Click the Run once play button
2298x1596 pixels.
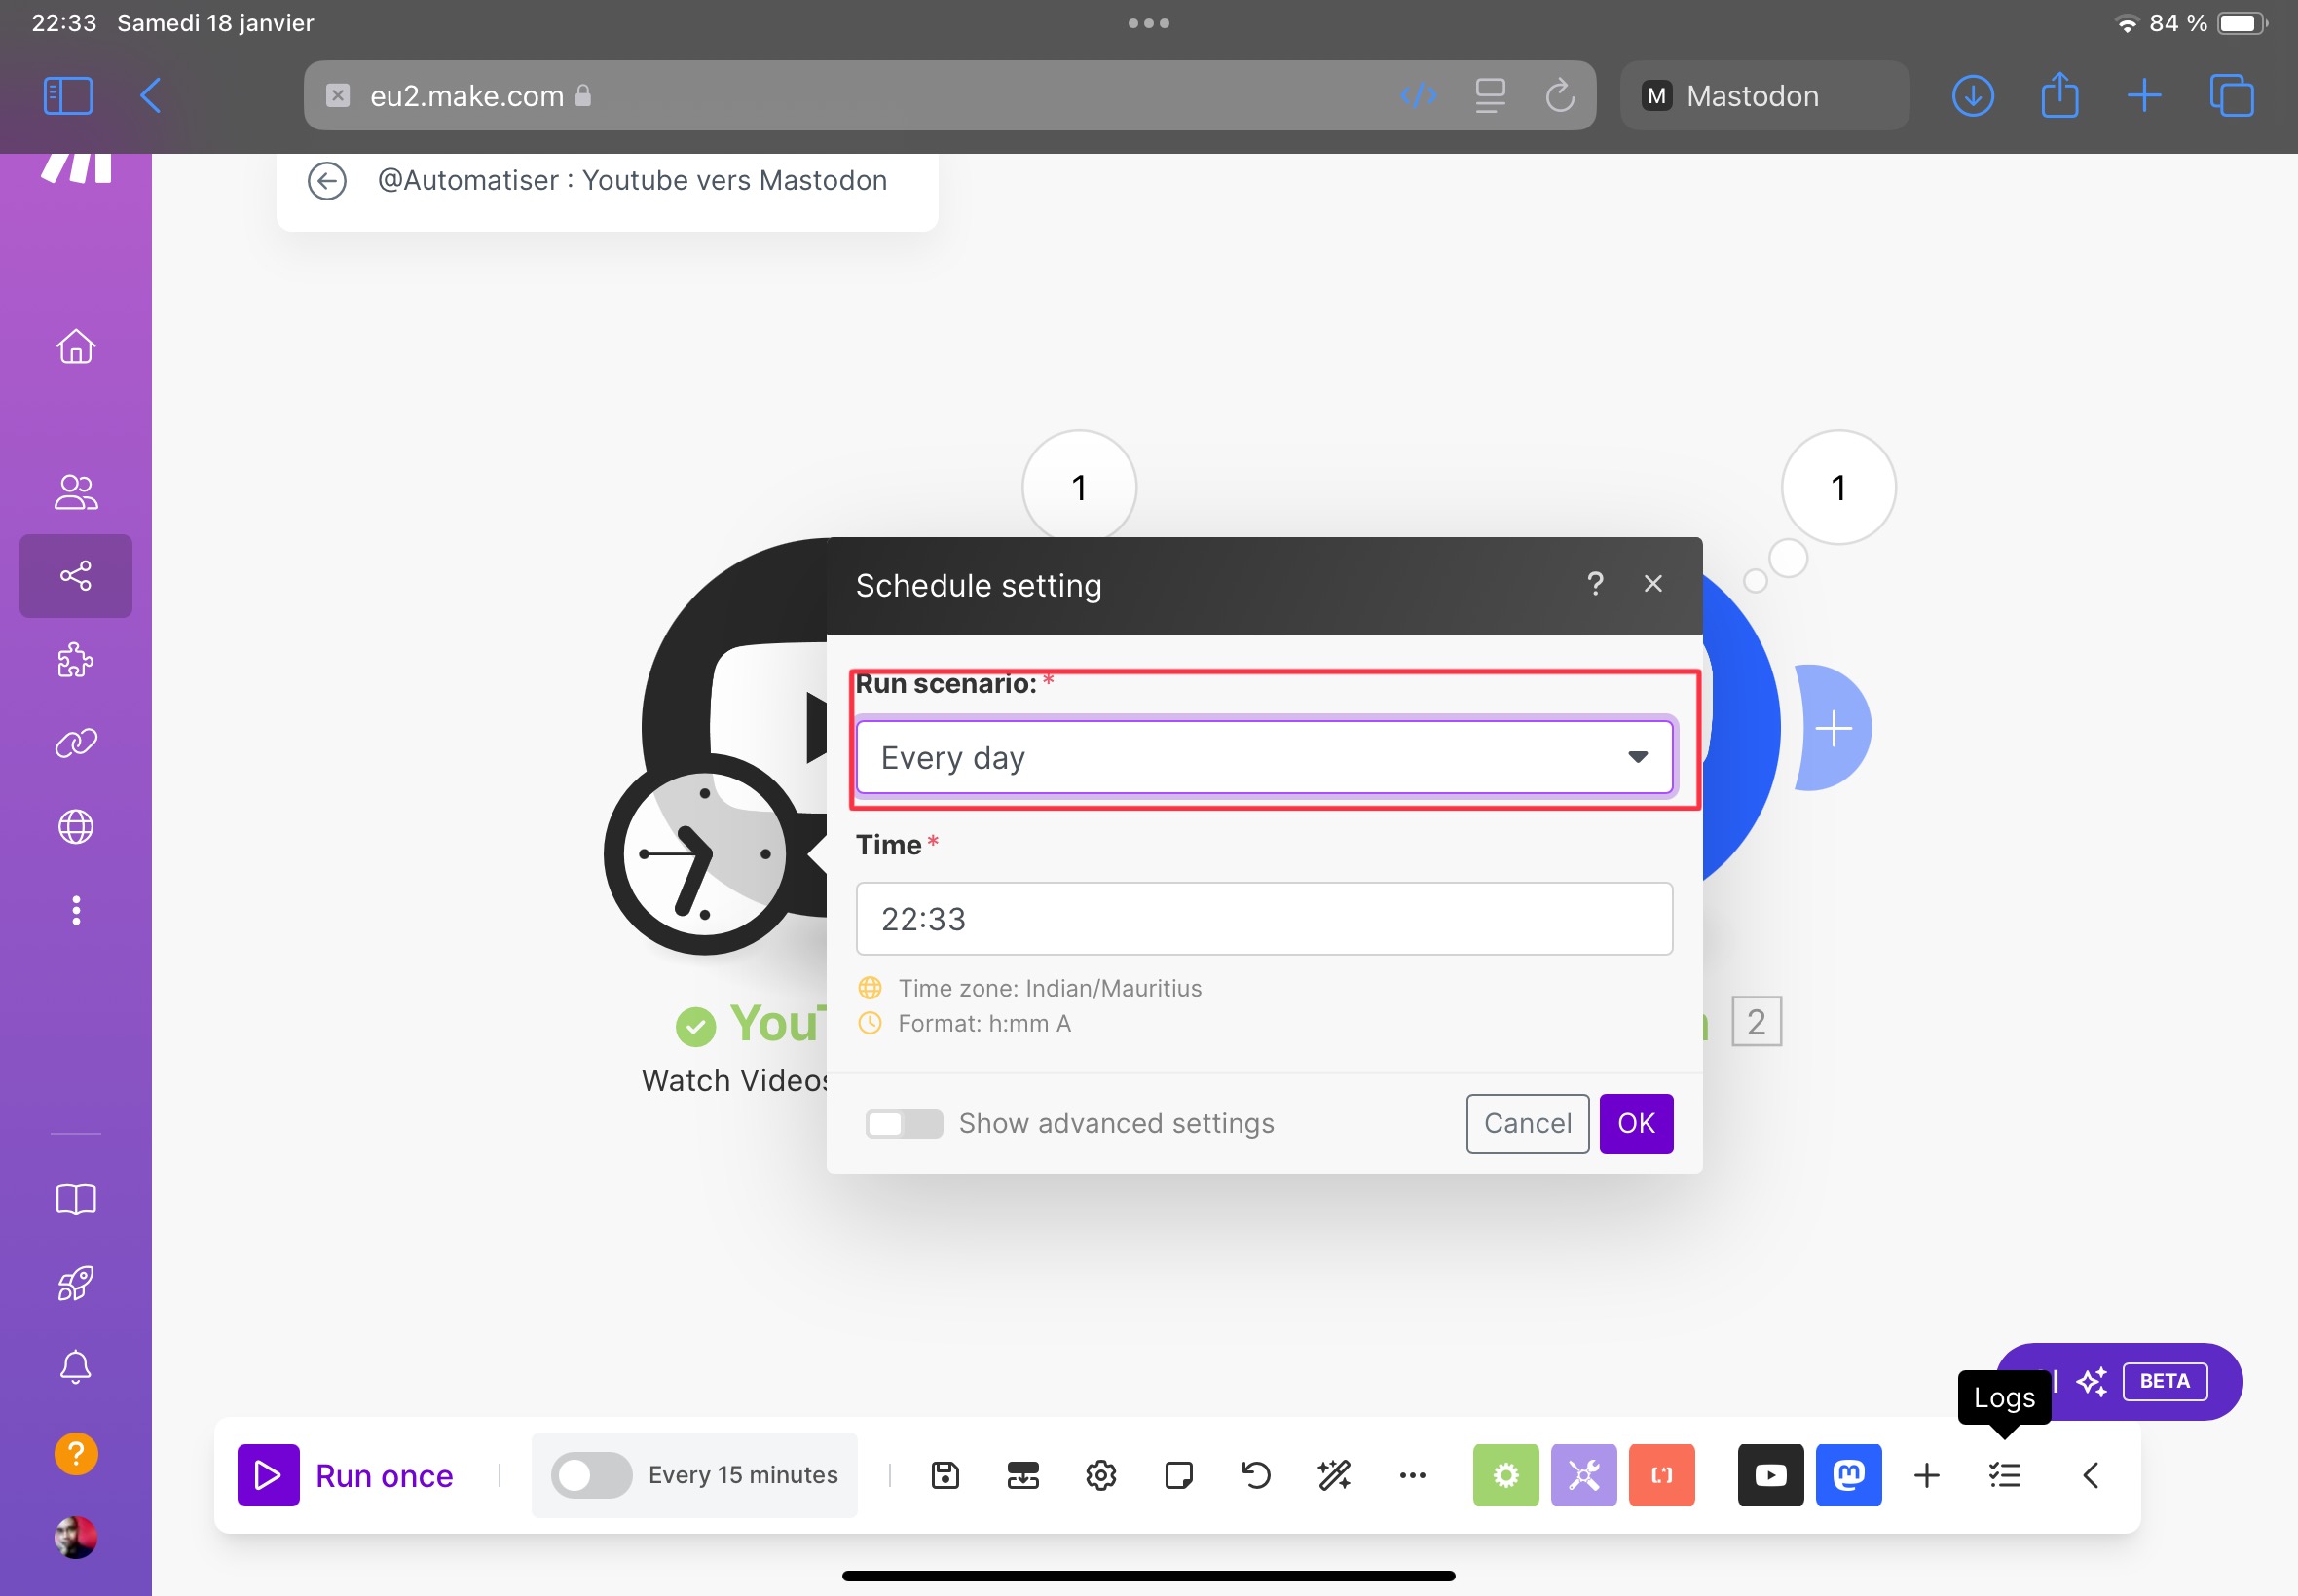click(269, 1475)
